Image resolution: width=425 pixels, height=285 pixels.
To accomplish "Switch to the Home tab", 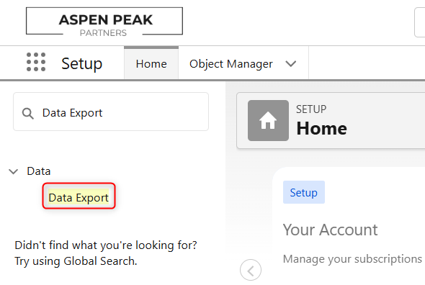I will coord(151,63).
